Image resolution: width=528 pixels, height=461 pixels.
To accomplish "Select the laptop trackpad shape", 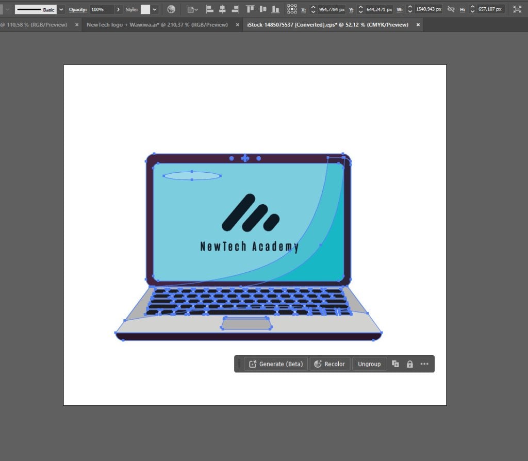I will [x=246, y=324].
